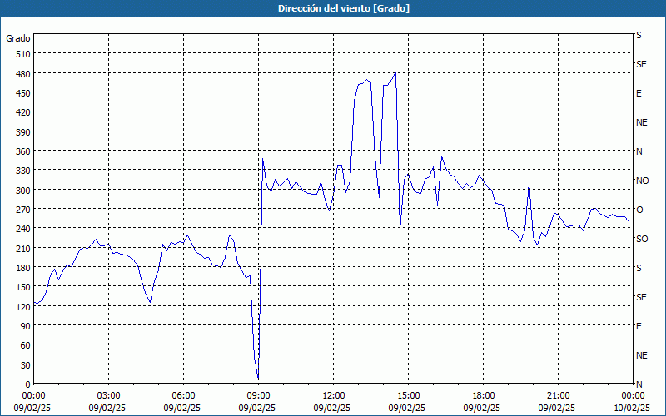Select the 30 degree axis label
Image resolution: width=666 pixels, height=416 pixels.
[26, 365]
